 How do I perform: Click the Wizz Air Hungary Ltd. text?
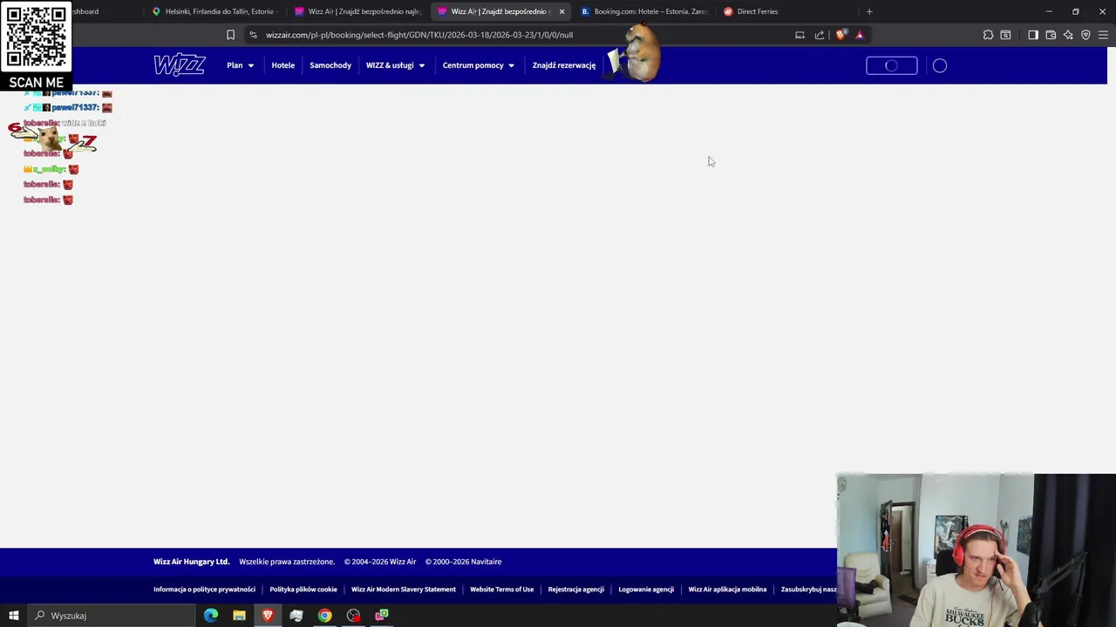[x=191, y=562]
